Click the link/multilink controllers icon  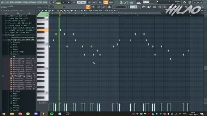(104, 7)
